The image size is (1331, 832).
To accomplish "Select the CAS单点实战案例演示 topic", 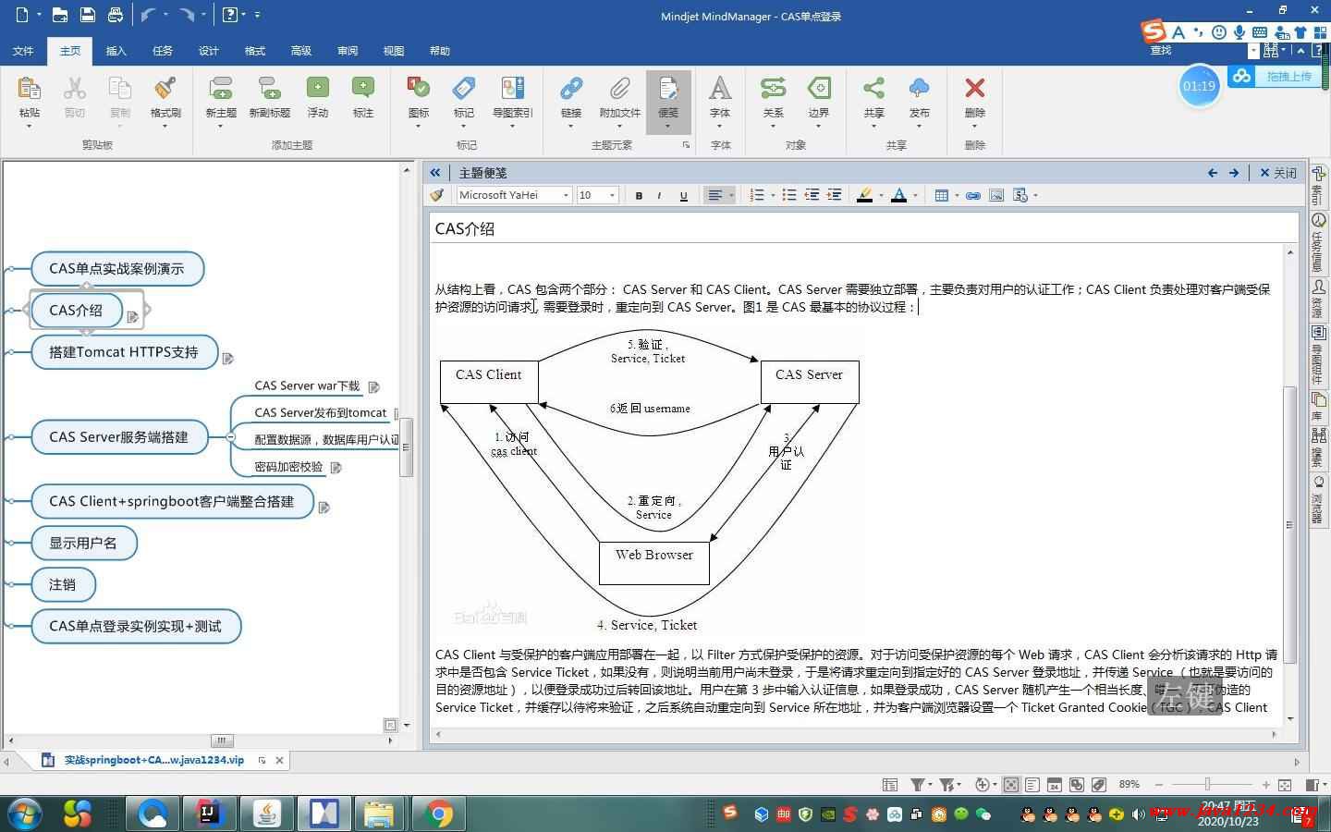I will point(117,269).
